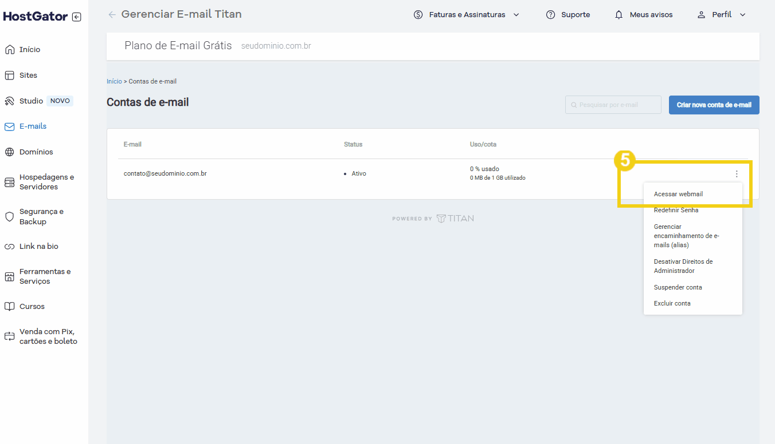Click the Meus avisos bell icon
Image resolution: width=775 pixels, height=444 pixels.
coord(619,15)
